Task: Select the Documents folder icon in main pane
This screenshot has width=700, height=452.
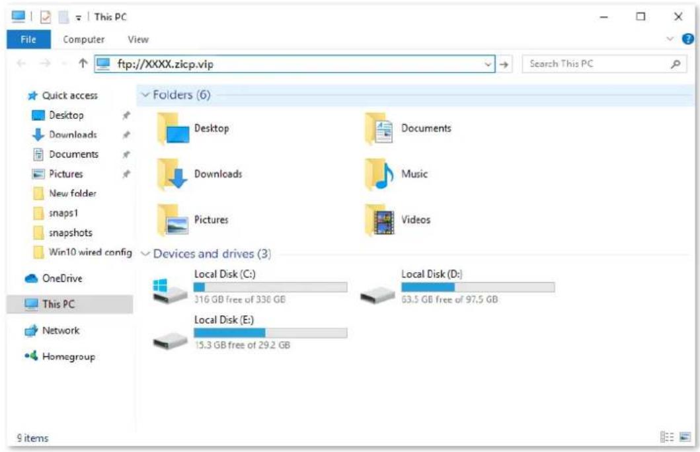Action: [379, 129]
